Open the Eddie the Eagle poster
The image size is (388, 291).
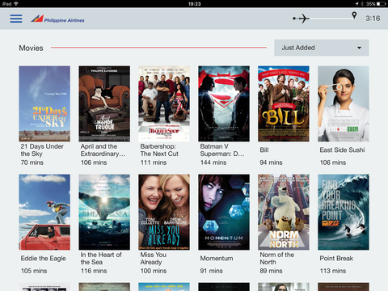click(44, 212)
